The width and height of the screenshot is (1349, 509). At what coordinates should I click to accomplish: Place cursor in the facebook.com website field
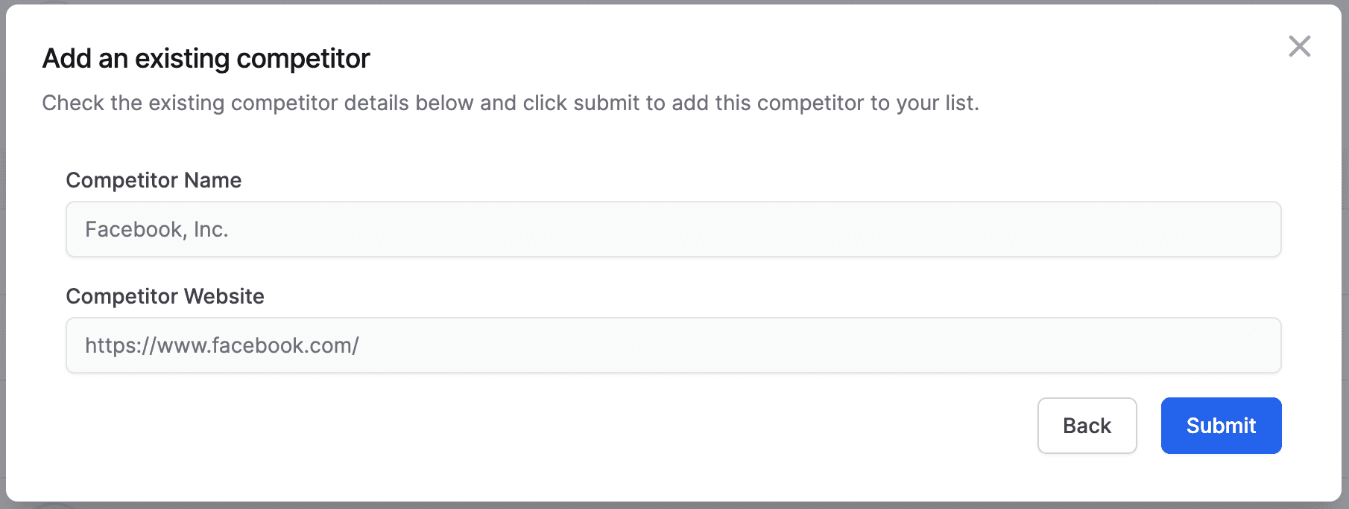(x=673, y=345)
